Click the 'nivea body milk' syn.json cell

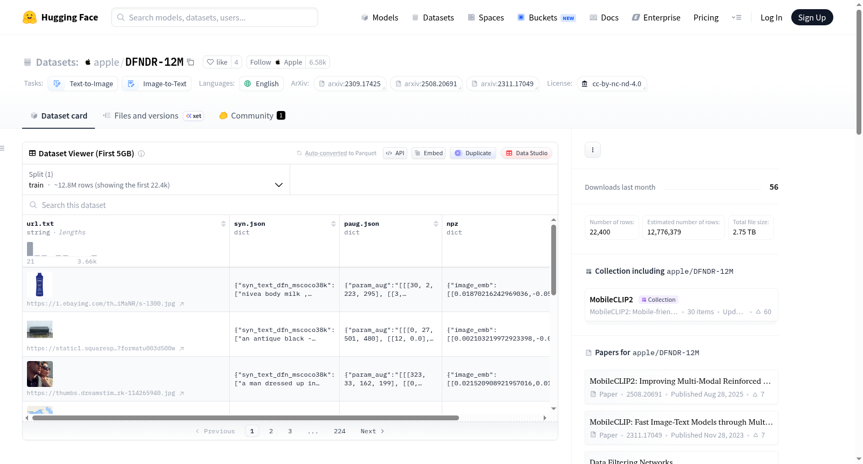pyautogui.click(x=284, y=290)
